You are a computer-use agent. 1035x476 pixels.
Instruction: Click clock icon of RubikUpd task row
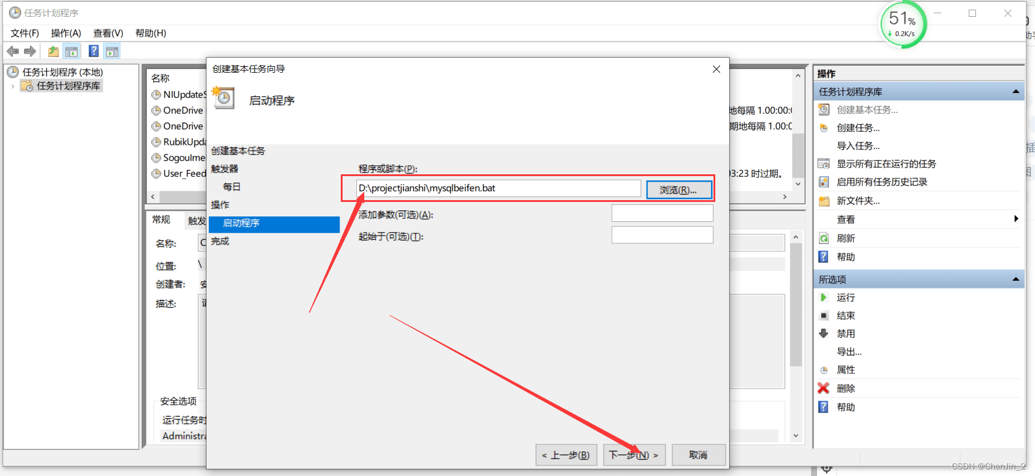click(157, 142)
